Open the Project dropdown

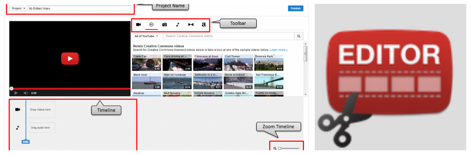pos(18,8)
